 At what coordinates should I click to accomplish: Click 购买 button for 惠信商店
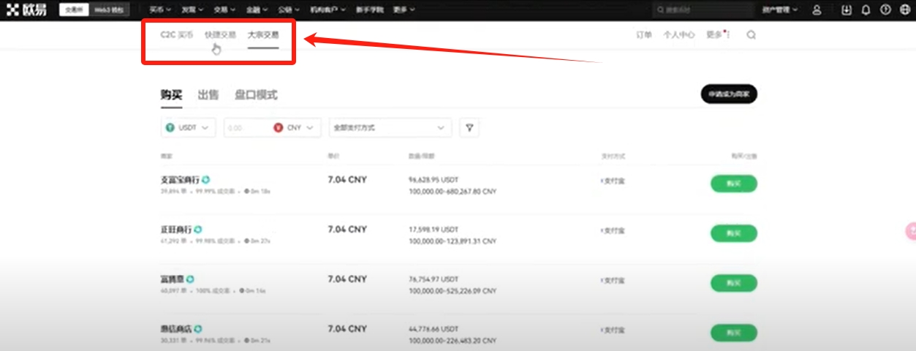(734, 333)
